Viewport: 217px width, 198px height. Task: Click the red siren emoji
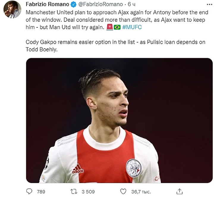click(110, 27)
